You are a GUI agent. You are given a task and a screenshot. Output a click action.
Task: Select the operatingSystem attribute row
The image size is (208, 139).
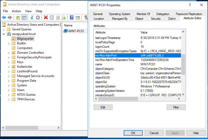tap(138, 86)
